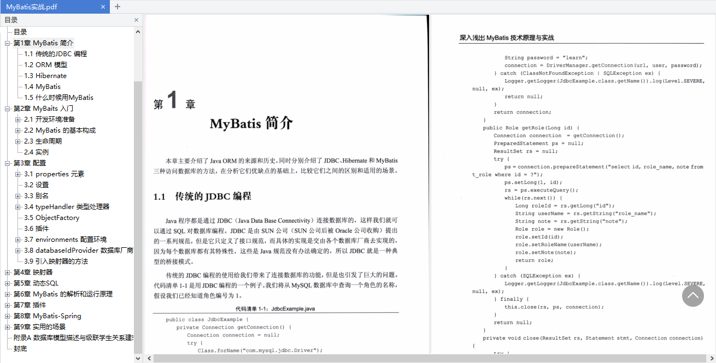This screenshot has height=363, width=716.
Task: Click the document horizontal scrollbar thumb
Action: point(429,359)
